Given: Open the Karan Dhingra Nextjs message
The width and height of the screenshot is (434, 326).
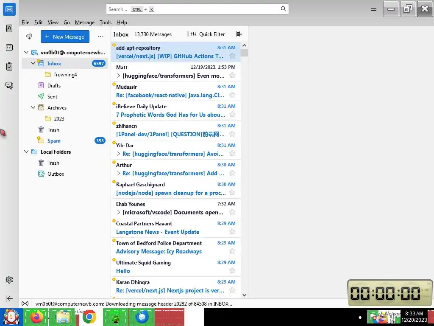Looking at the screenshot, I should coord(176,286).
